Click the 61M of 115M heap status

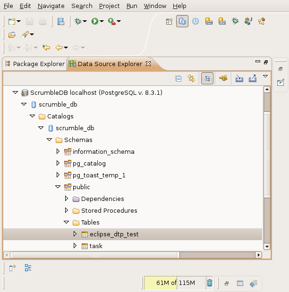(175, 283)
